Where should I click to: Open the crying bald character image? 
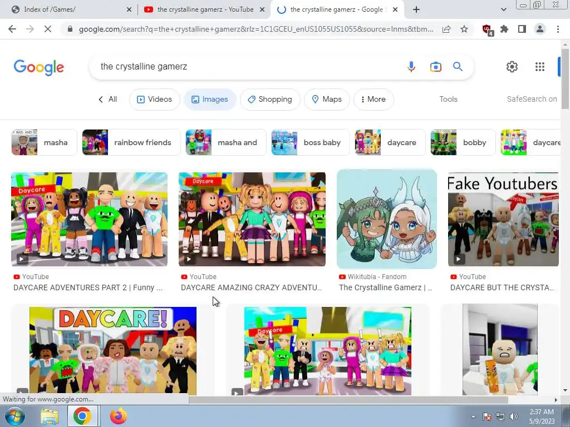point(500,349)
